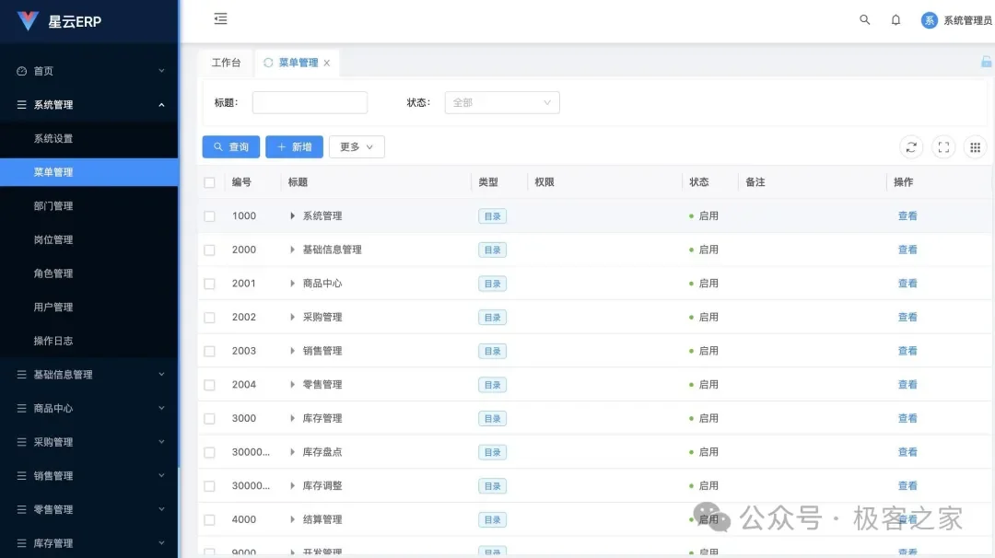Click the green status dot on row 2001
This screenshot has width=995, height=558.
[690, 283]
